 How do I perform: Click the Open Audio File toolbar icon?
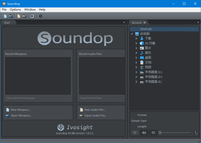click(x=24, y=16)
